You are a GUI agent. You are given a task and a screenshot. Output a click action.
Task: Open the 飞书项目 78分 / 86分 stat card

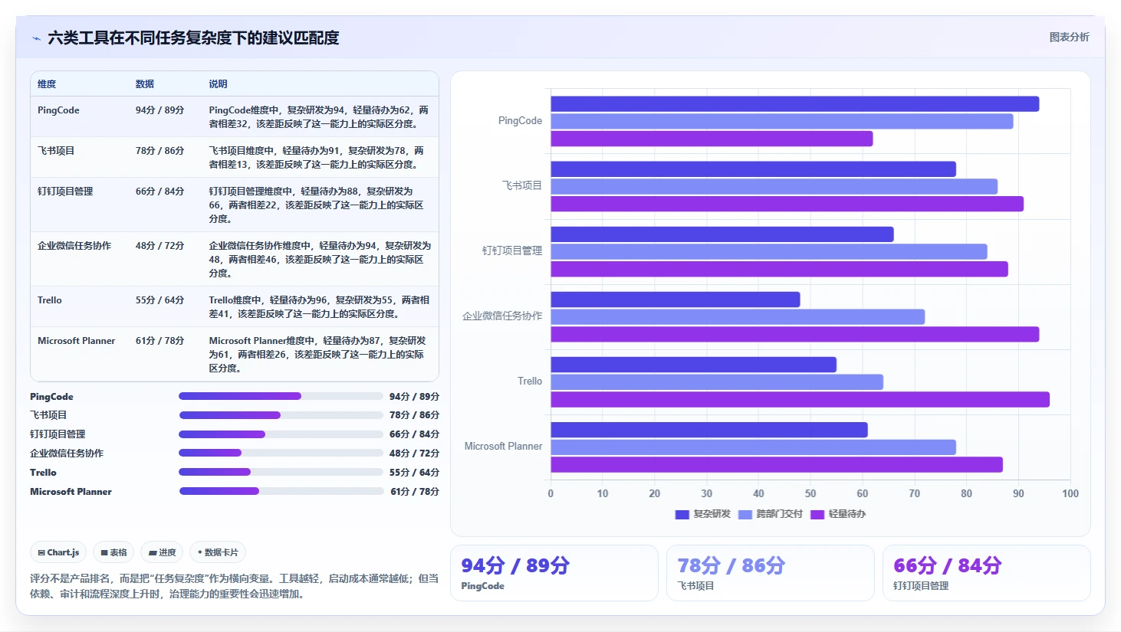click(771, 573)
